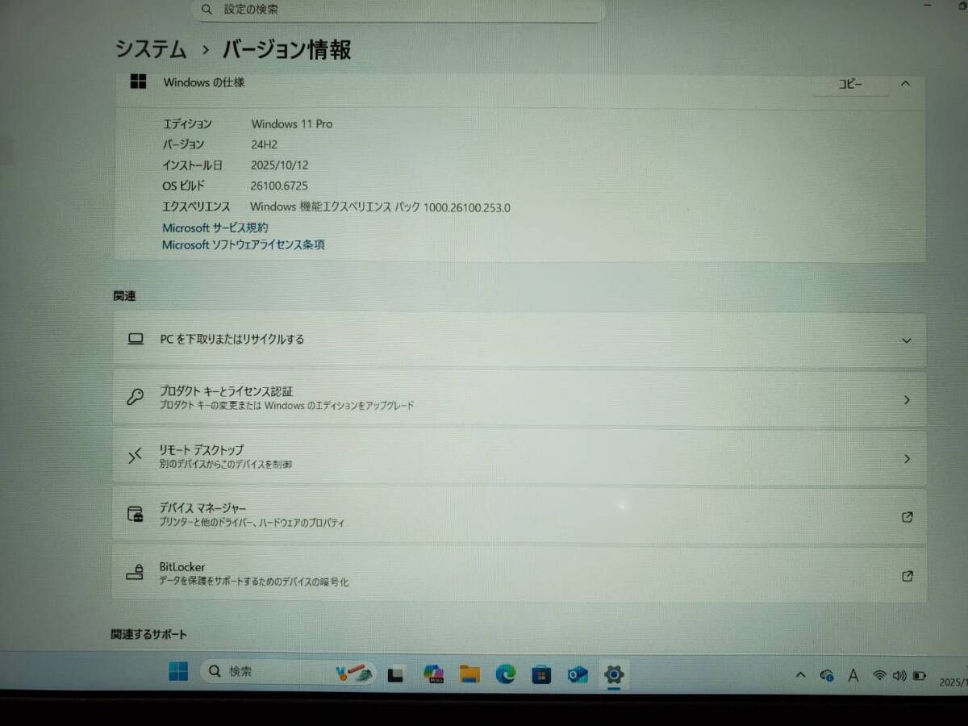Click the コピー button in Windows の仕様
Screen dimensions: 968x726
click(x=850, y=84)
